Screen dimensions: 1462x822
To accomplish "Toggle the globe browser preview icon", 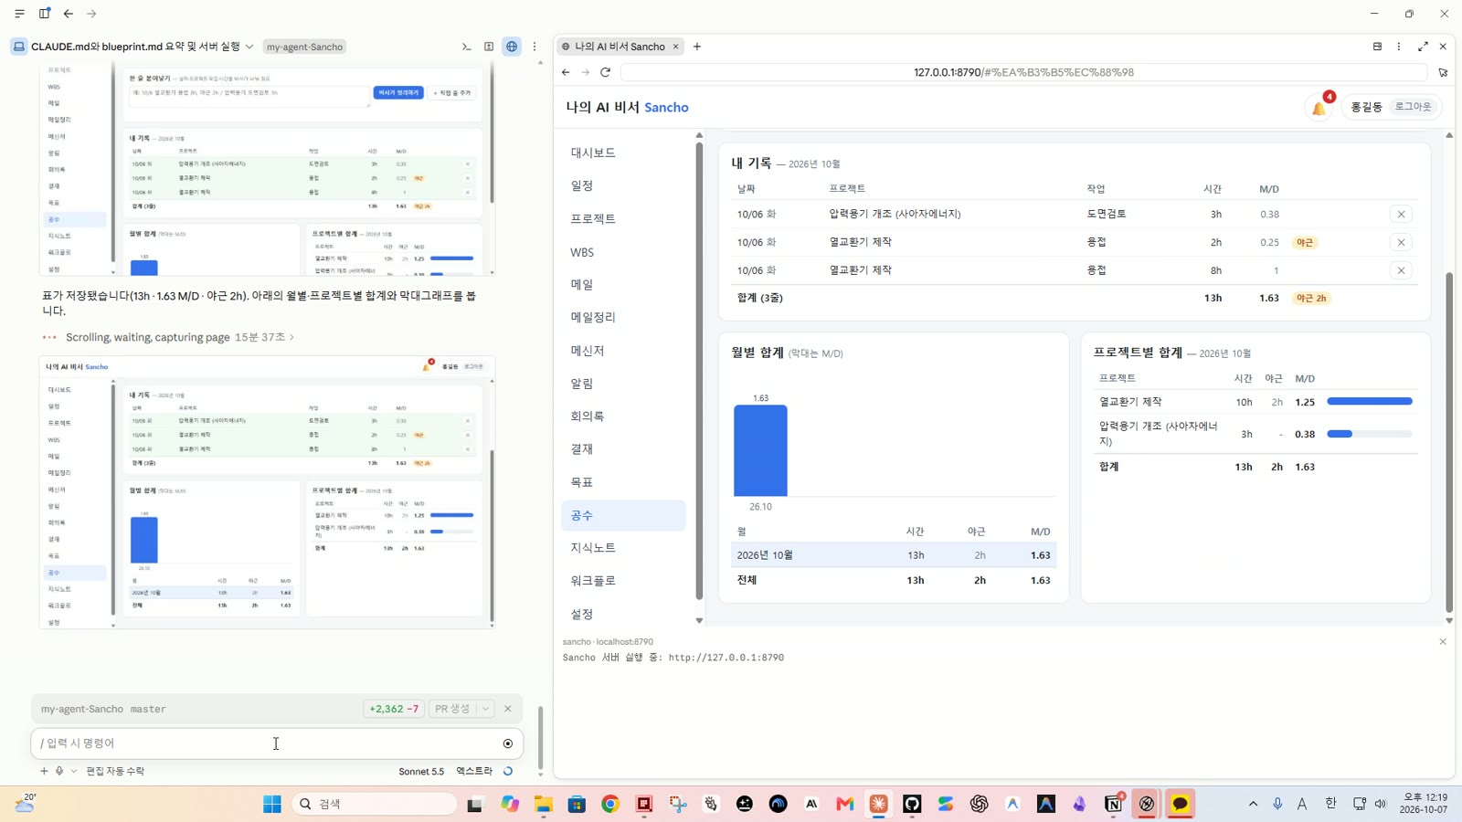I will [512, 47].
